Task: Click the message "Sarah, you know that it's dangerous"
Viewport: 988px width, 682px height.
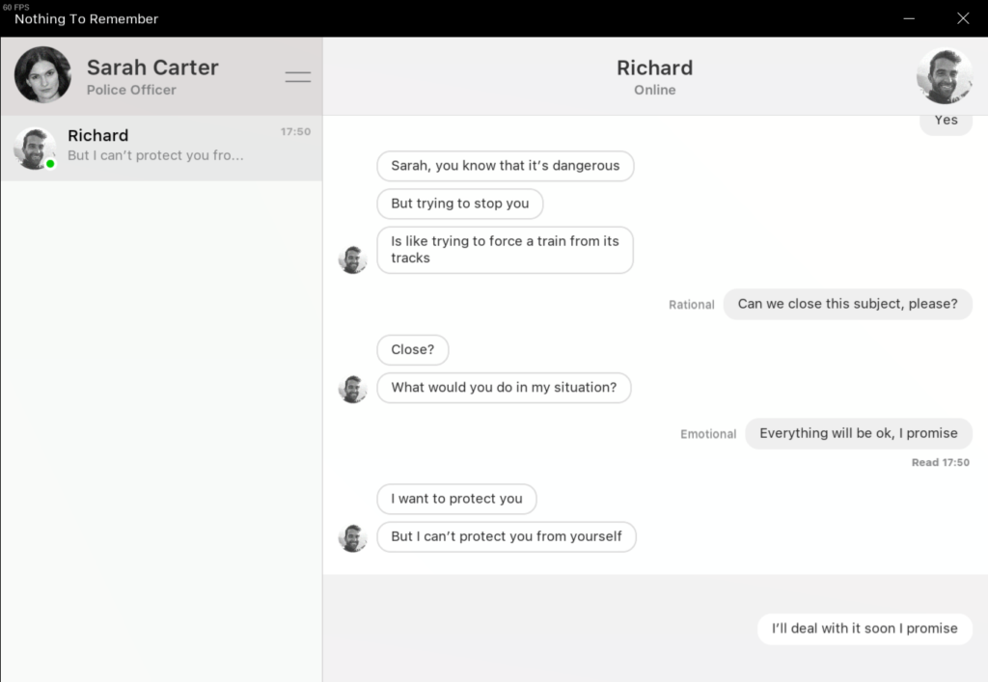Action: (x=506, y=166)
